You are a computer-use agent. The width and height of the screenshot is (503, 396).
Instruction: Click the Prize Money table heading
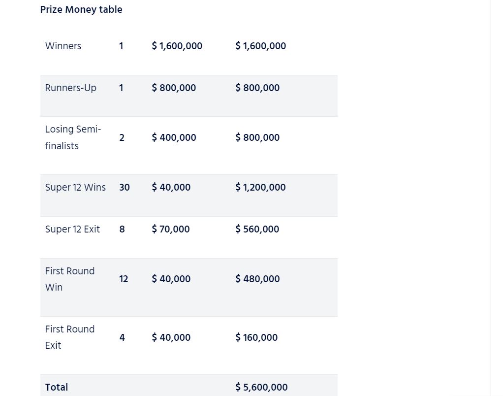point(81,9)
